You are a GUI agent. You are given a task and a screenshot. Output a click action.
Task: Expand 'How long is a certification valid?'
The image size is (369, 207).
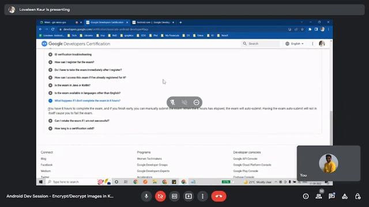pos(71,128)
